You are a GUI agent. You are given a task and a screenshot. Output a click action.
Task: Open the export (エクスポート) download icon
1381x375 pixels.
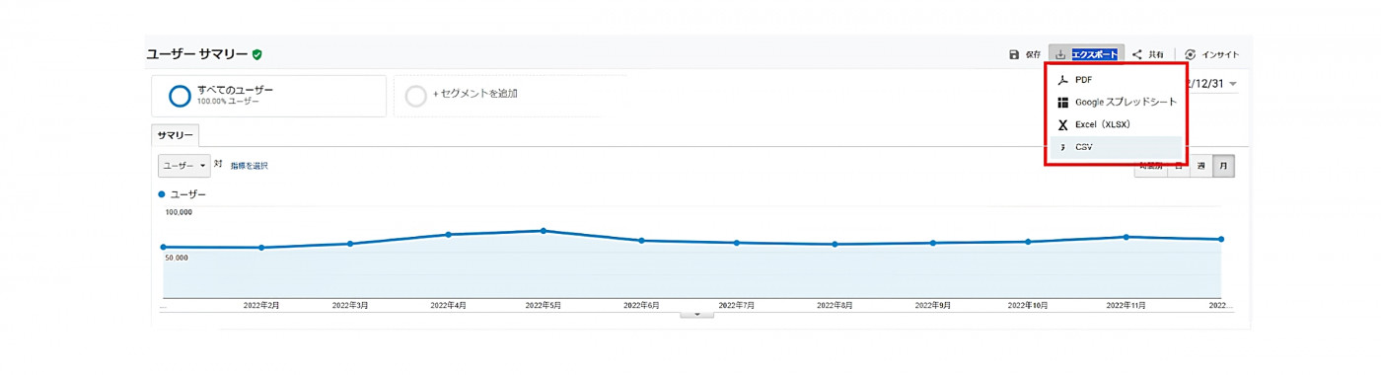click(x=1061, y=54)
